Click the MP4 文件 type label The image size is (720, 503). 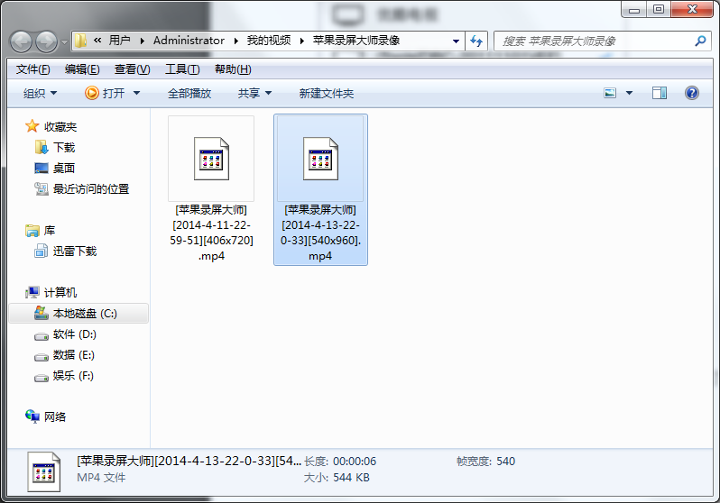[101, 477]
